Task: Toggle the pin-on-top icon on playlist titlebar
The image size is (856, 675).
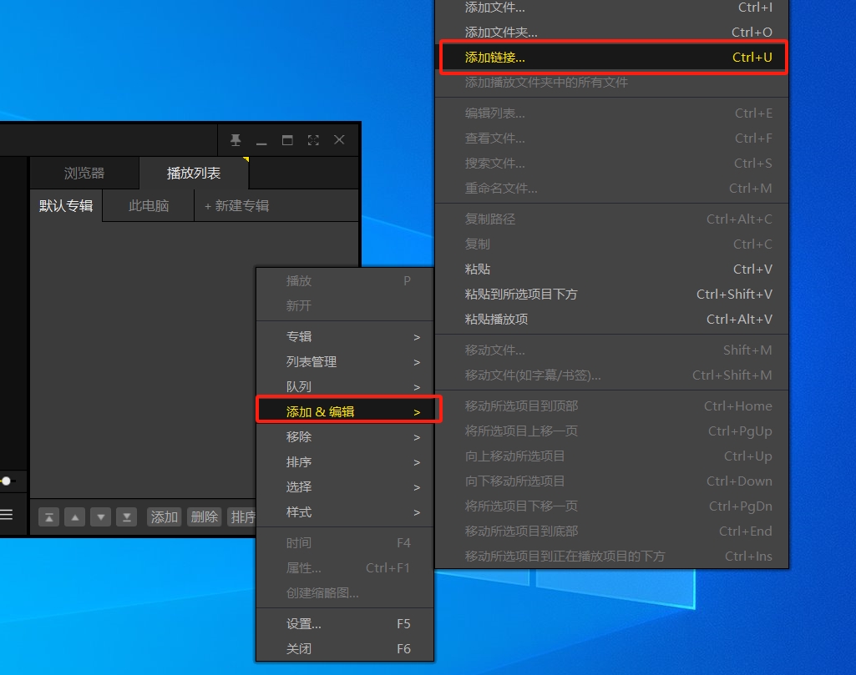Action: 236,140
